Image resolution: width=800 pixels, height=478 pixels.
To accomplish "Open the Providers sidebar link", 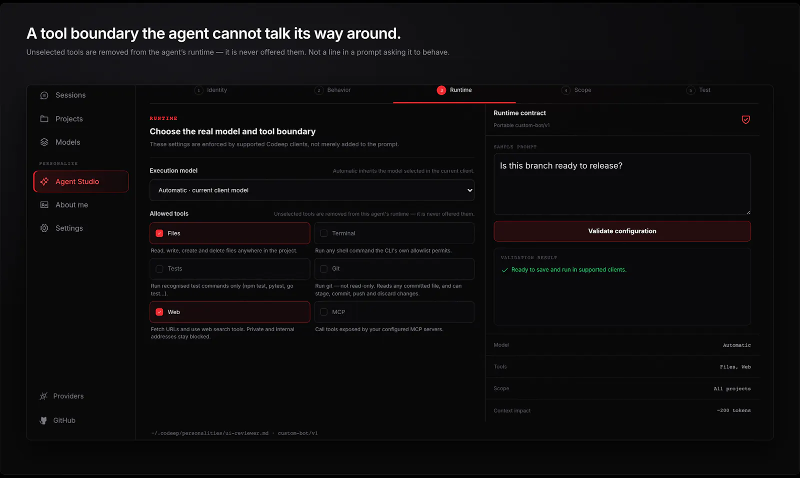I will tap(68, 396).
